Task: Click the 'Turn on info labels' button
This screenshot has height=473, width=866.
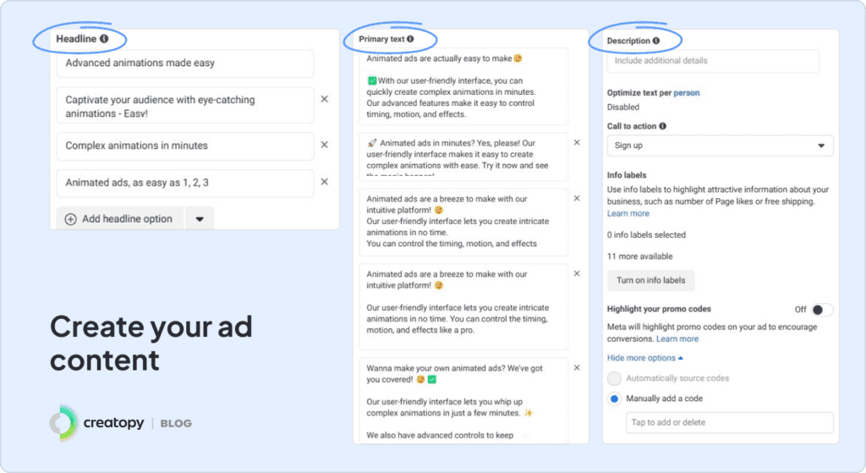Action: coord(650,280)
